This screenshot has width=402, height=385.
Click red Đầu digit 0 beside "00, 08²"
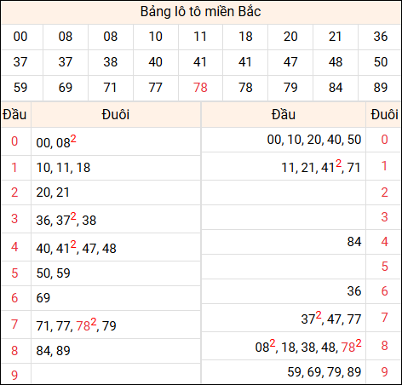coord(14,141)
